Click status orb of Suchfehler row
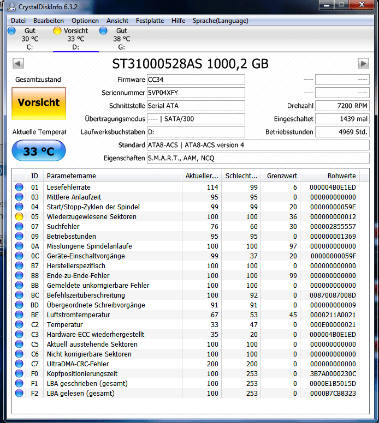This screenshot has height=423, width=379. 19,226
